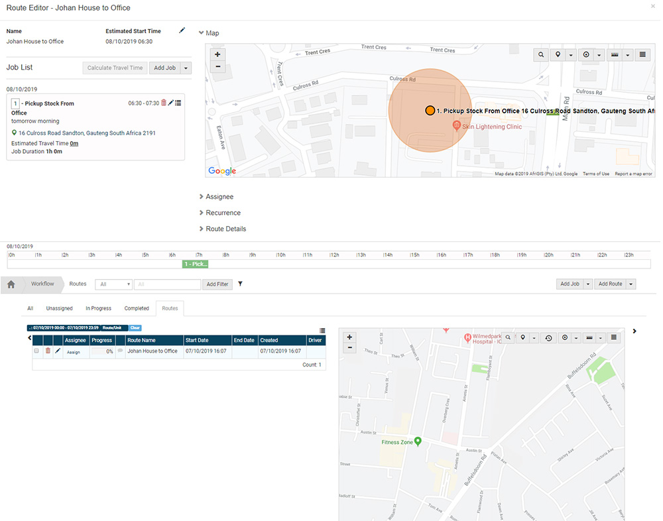Viewport: 663px width, 521px height.
Task: Click the pencil icon beside Estimated Start Time
Action: tap(182, 30)
